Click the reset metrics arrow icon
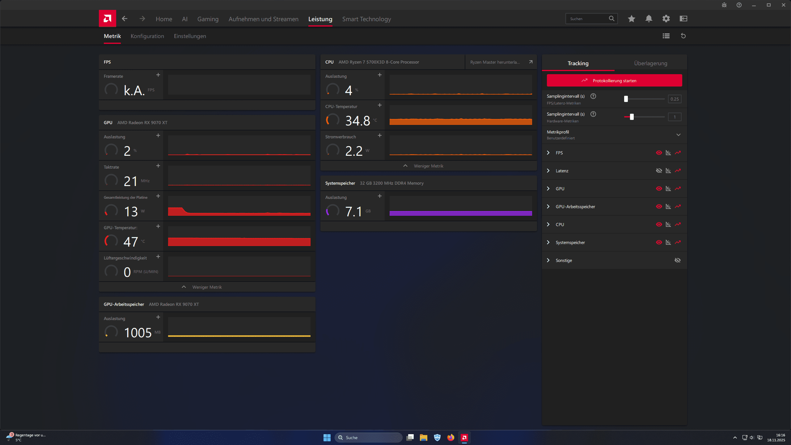The height and width of the screenshot is (445, 791). 683,36
